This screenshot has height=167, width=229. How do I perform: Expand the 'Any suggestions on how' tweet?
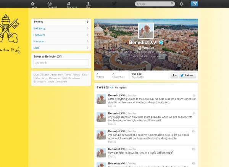tap(112, 124)
